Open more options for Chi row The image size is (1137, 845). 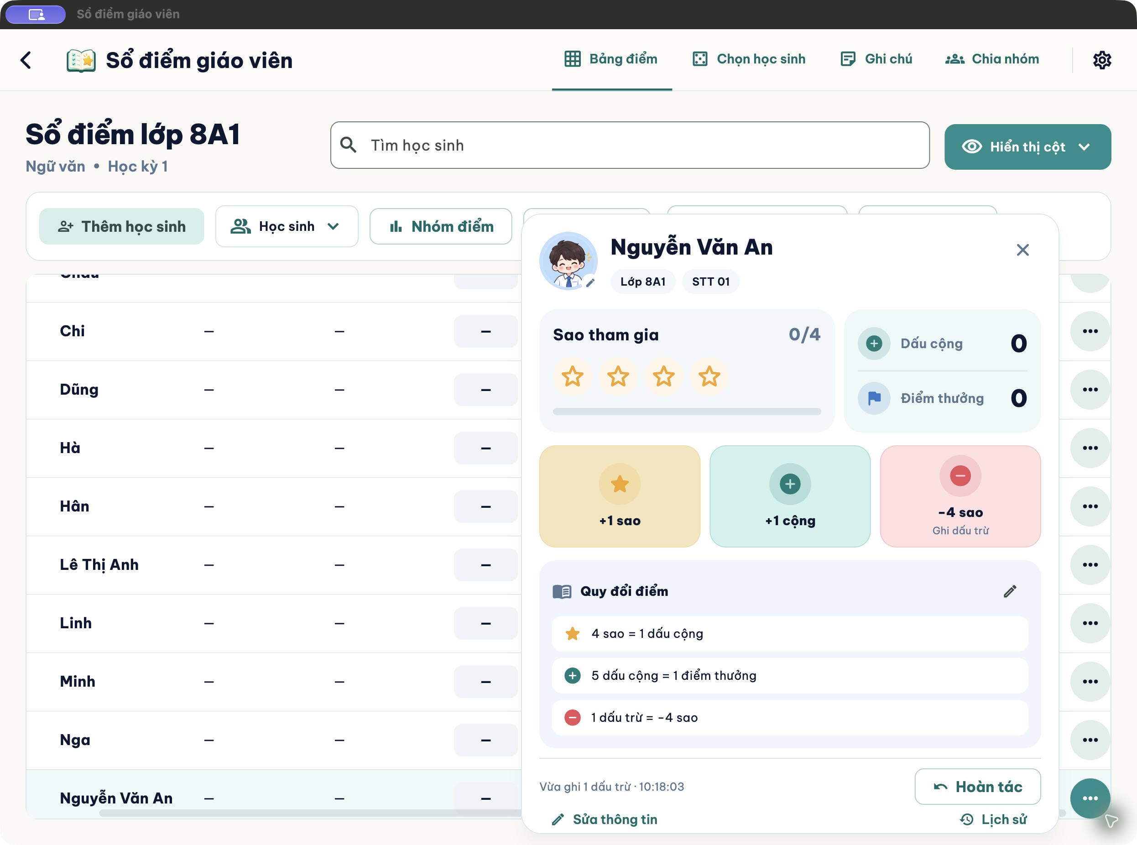click(x=1090, y=331)
